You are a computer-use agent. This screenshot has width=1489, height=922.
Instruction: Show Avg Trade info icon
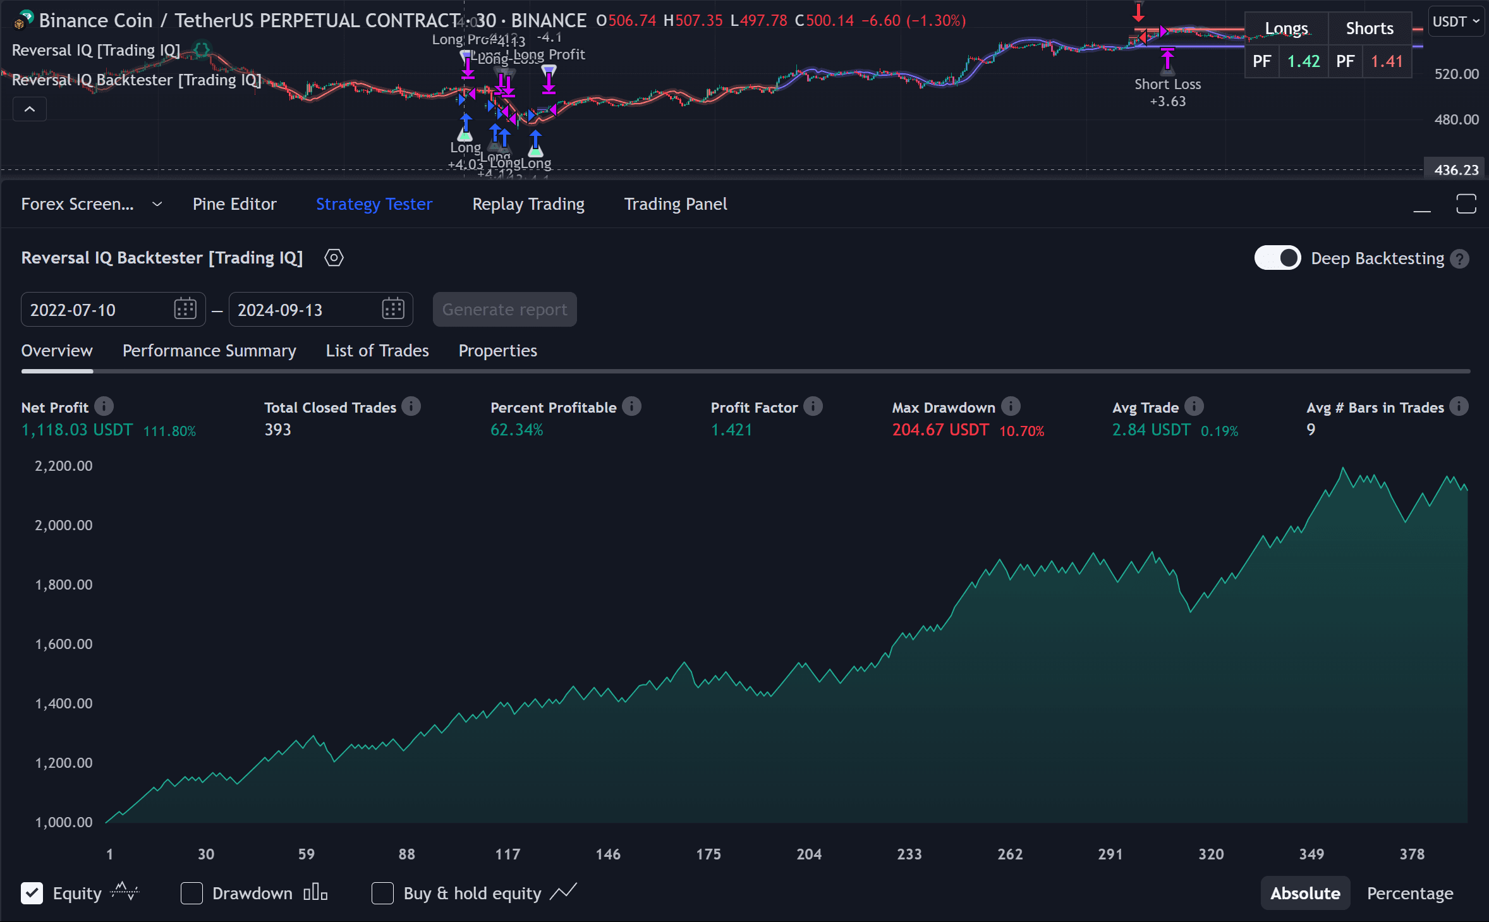click(1194, 406)
